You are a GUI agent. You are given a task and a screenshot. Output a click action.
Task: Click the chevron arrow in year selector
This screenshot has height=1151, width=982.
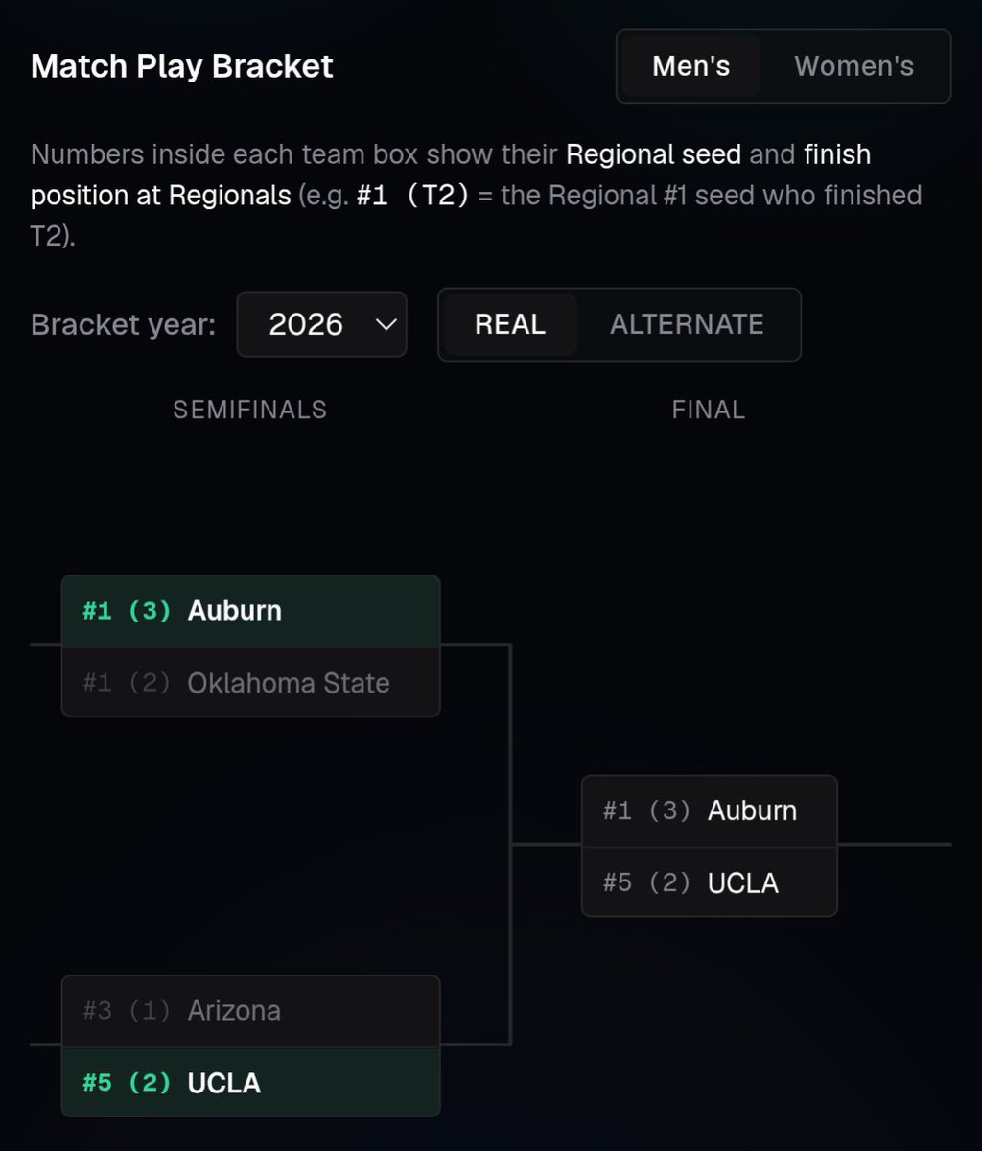[386, 324]
